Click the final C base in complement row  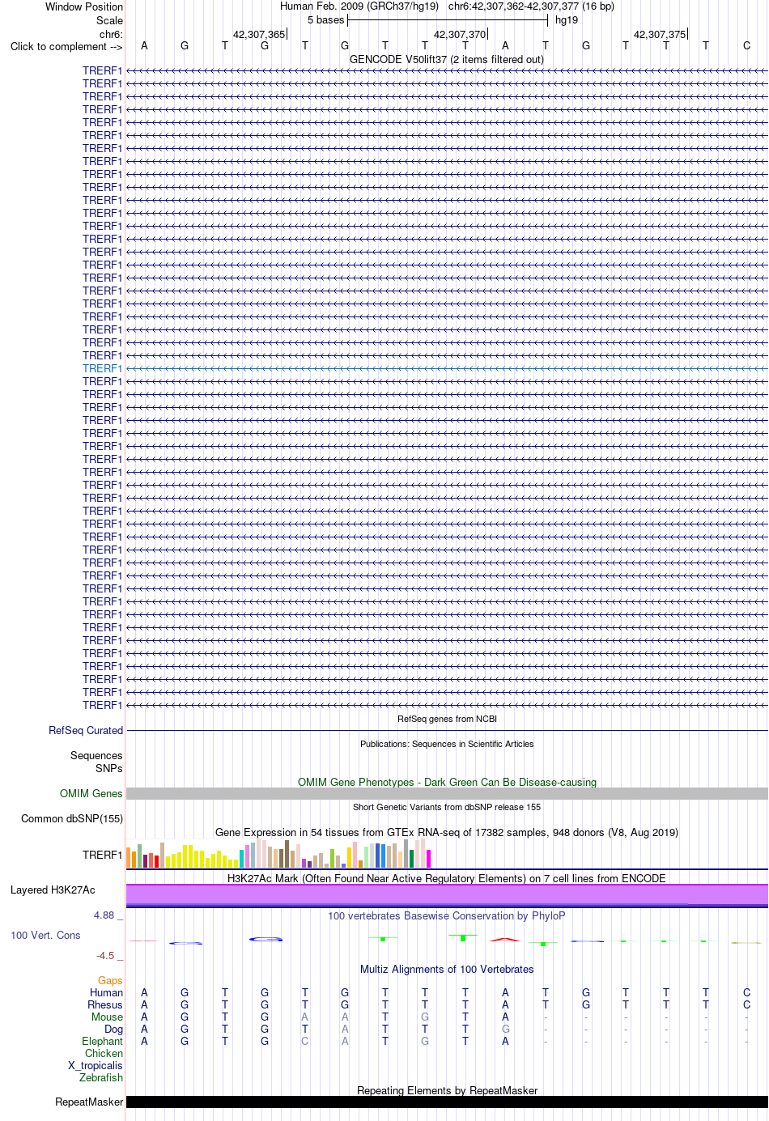coord(746,46)
